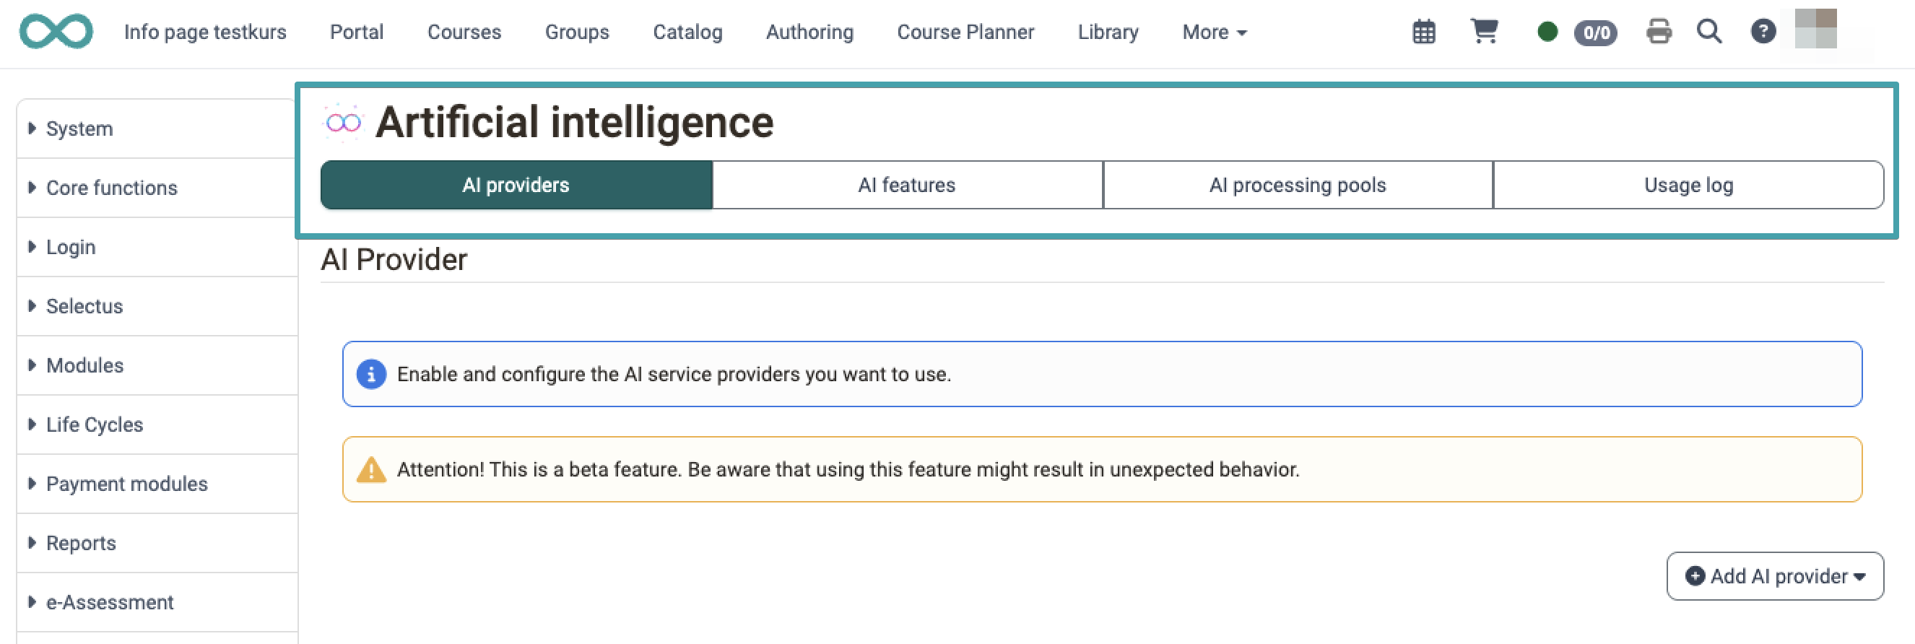Image resolution: width=1915 pixels, height=644 pixels.
Task: Click the e-Assessment label
Action: coord(110,601)
